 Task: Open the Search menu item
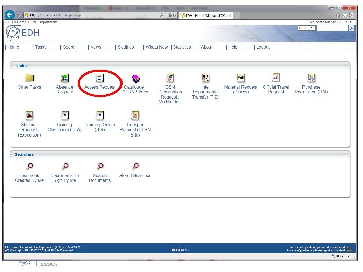click(70, 47)
